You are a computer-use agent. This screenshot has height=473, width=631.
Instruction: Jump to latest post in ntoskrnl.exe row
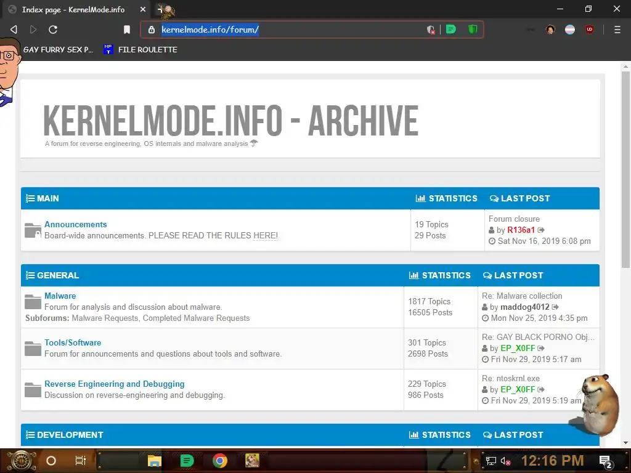coord(541,390)
